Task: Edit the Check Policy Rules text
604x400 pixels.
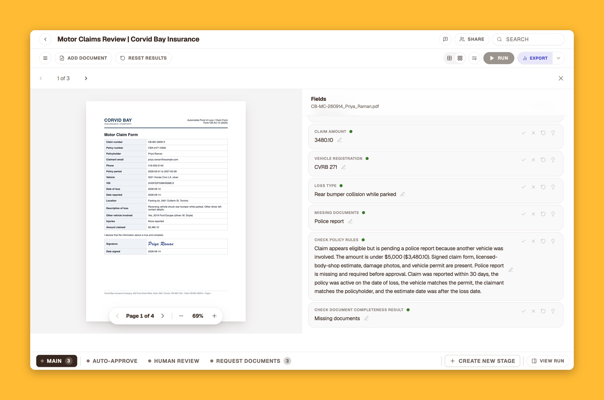Action: click(511, 270)
